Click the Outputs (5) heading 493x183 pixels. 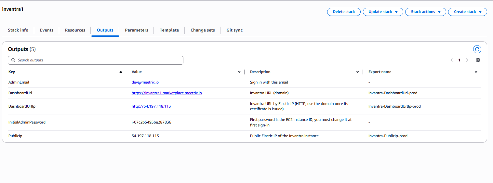(22, 49)
